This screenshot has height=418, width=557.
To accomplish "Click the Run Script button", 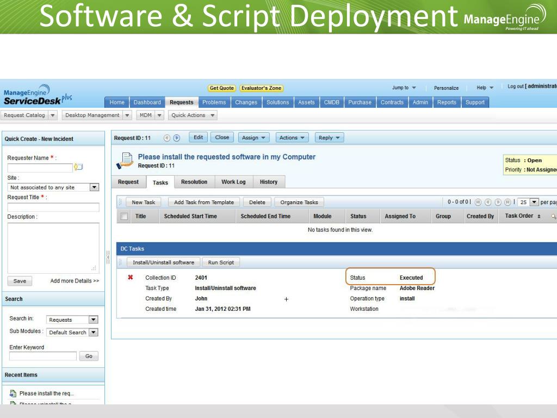I will coord(221,262).
